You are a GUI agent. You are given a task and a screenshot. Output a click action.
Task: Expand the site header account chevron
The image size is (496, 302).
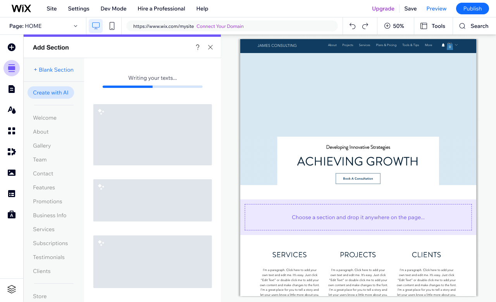coord(456,45)
